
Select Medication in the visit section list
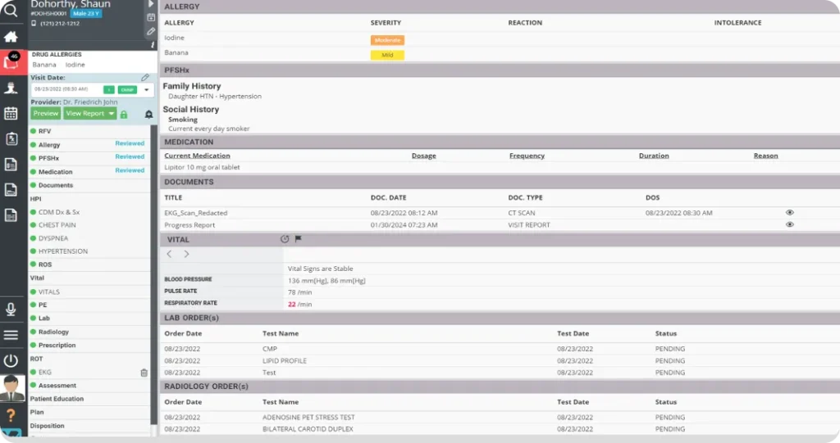pos(56,172)
